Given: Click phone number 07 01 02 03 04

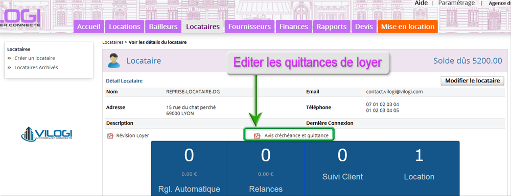Looking at the screenshot, I should 382,104.
